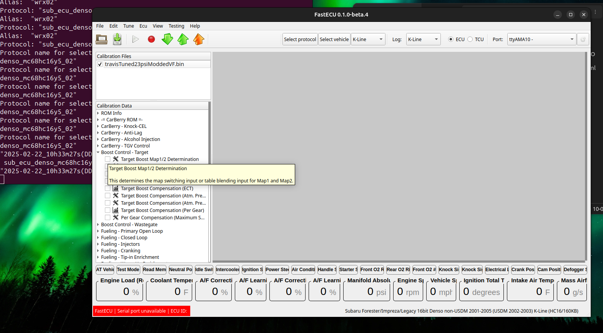Collapse the Boost Control - Target node
The width and height of the screenshot is (603, 333).
pyautogui.click(x=98, y=152)
